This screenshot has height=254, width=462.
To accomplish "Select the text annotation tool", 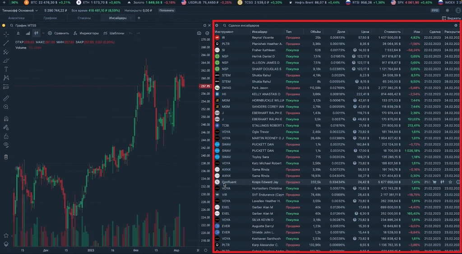I will pyautogui.click(x=6, y=69).
